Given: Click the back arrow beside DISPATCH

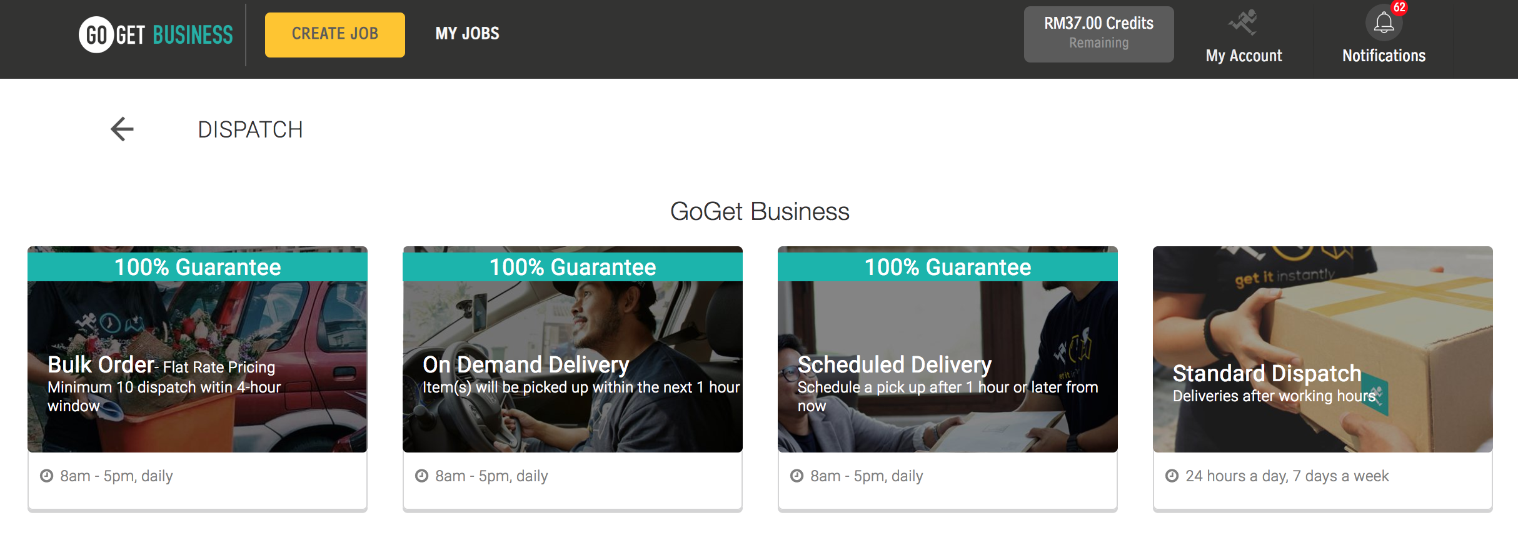Looking at the screenshot, I should tap(122, 129).
